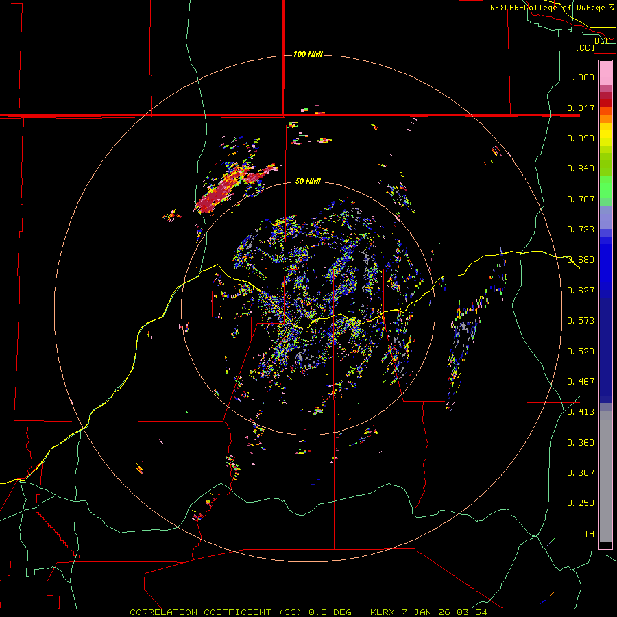Click the bright blue segment of the color bar
The width and height of the screenshot is (617, 617).
[605, 267]
